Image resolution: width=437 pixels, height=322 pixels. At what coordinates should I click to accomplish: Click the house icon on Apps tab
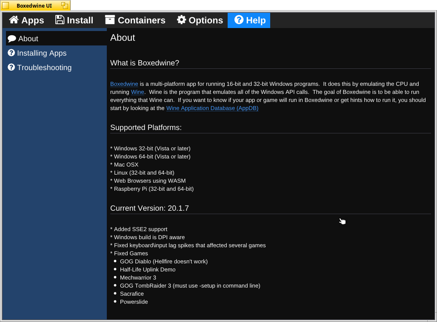14,20
